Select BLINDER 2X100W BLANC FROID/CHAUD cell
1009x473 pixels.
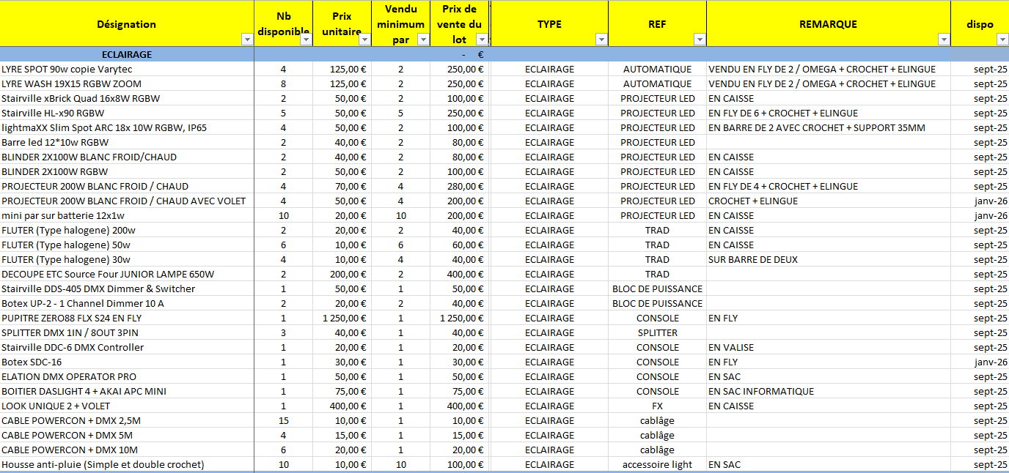tap(127, 157)
